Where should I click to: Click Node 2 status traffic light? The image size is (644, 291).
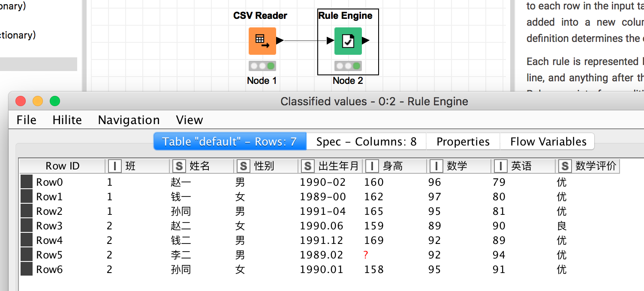coord(348,66)
